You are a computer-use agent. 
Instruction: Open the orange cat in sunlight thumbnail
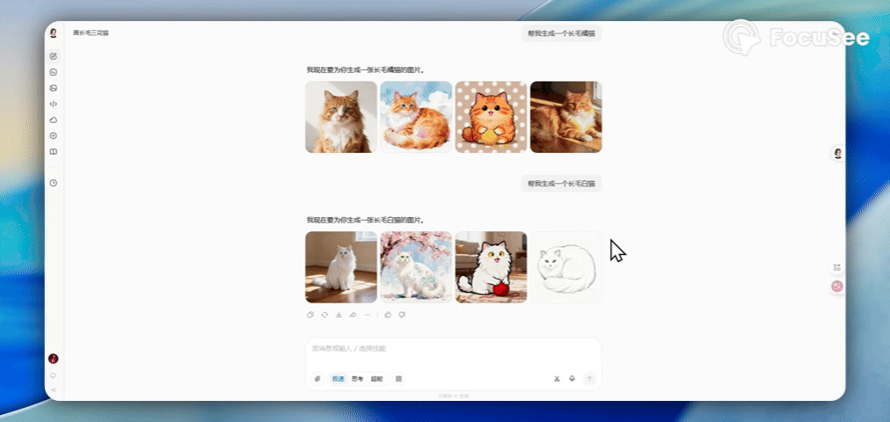click(x=565, y=117)
